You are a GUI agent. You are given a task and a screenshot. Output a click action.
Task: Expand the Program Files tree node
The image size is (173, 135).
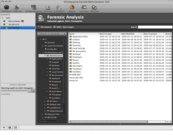click(43, 114)
